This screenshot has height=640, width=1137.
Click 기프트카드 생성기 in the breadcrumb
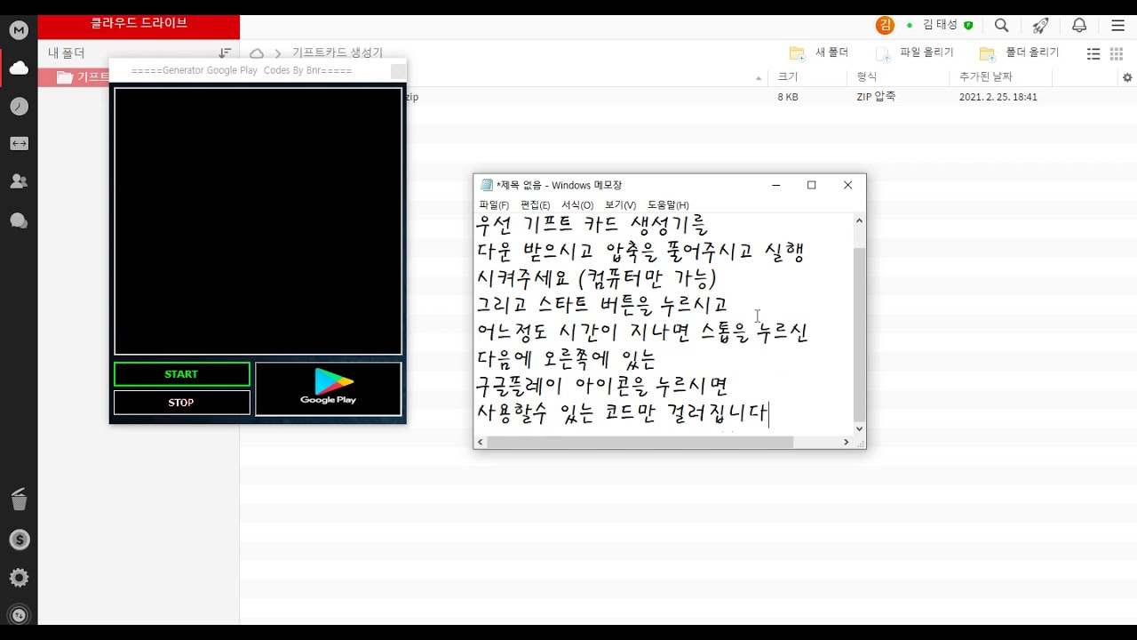point(338,53)
